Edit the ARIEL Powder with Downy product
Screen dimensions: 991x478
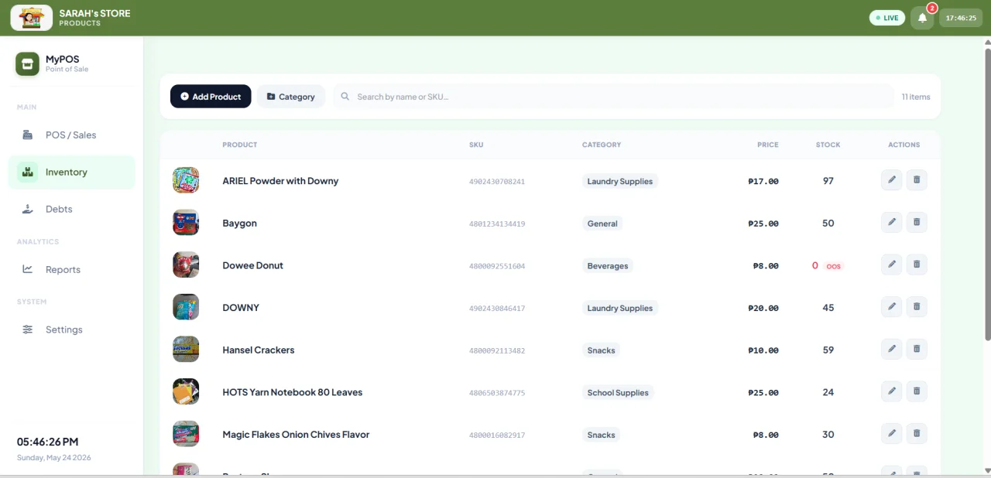(892, 180)
